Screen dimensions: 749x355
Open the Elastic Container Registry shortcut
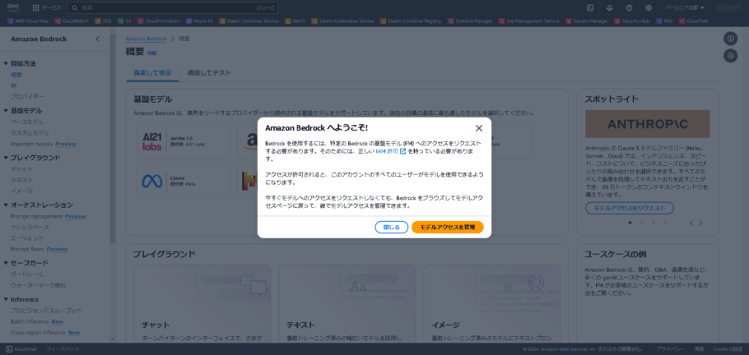click(411, 21)
